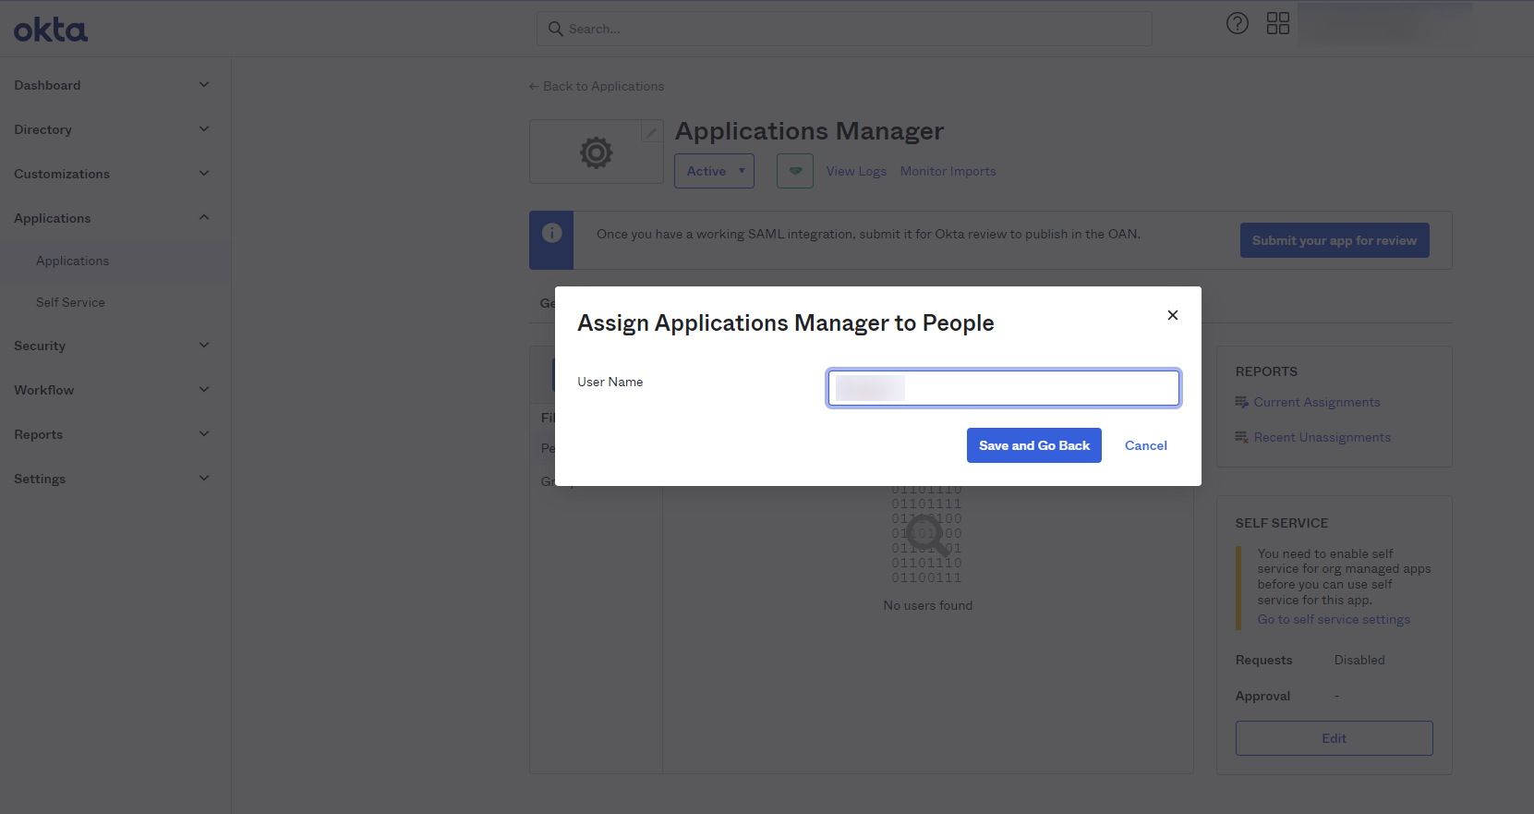Click the blue info icon
The height and width of the screenshot is (814, 1534).
pos(551,234)
